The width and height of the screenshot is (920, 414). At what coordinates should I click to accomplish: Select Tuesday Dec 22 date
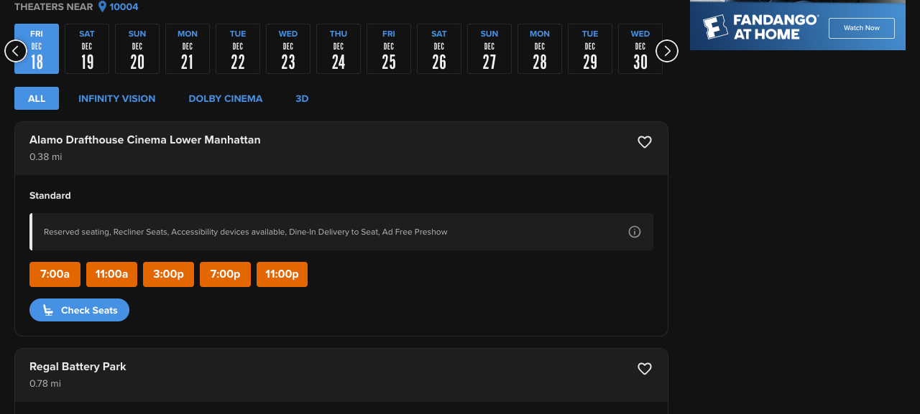[x=238, y=49]
